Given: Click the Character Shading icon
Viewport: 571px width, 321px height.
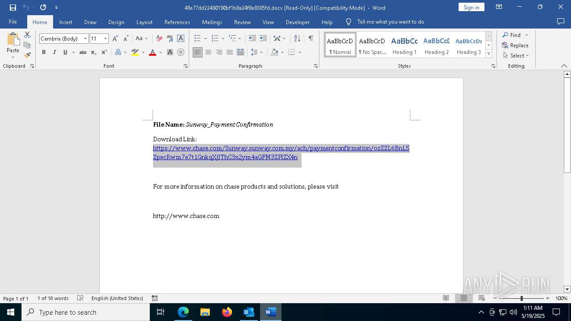Looking at the screenshot, I should 170,53.
